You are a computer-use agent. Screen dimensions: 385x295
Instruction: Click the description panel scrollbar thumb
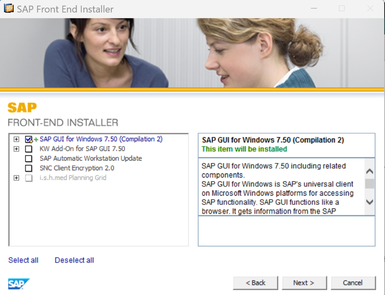pos(370,184)
